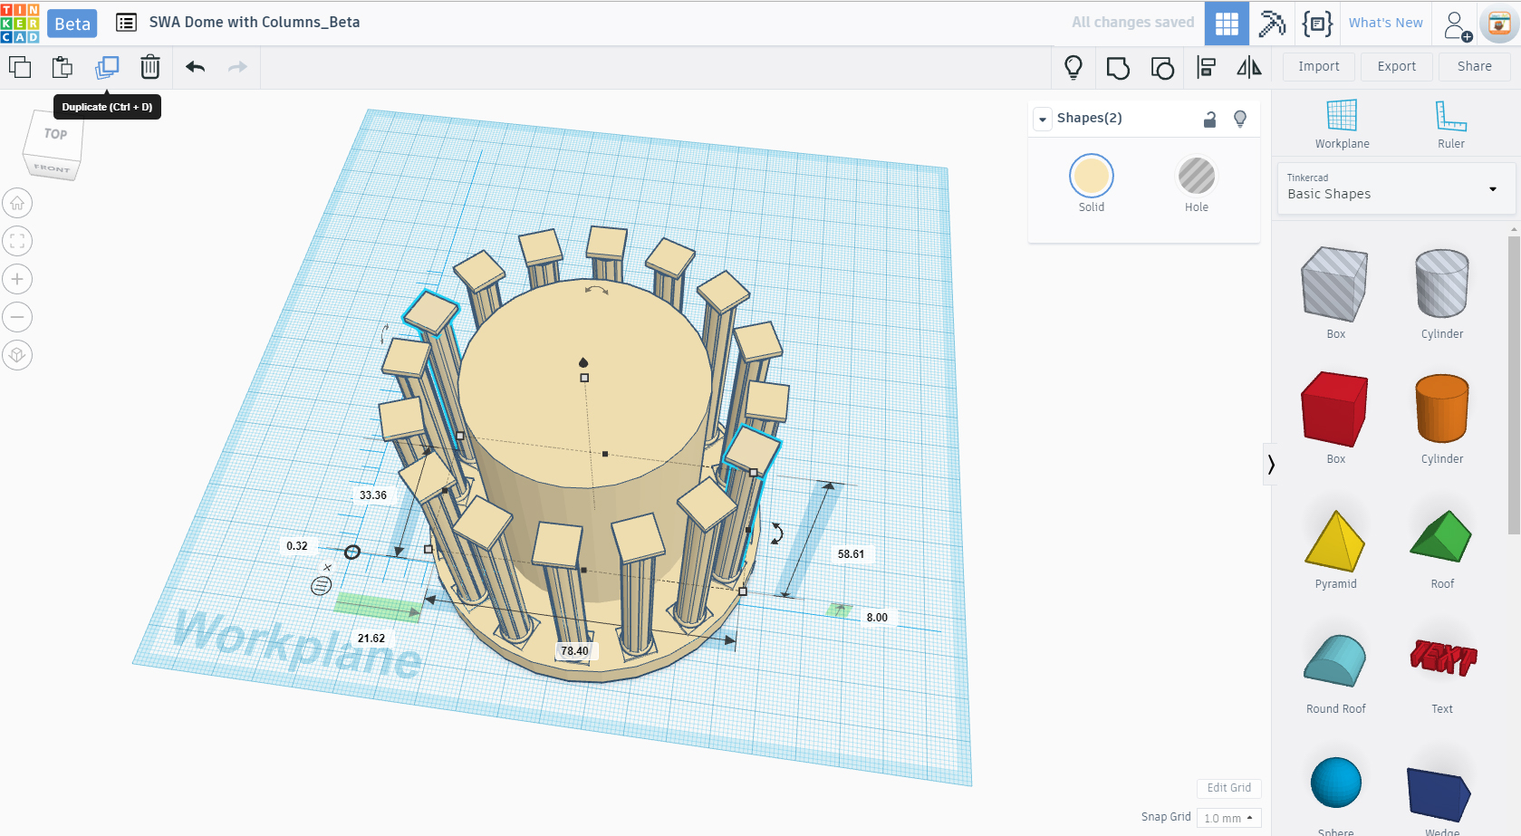Select the Workplane tool
The image size is (1521, 836).
point(1342,125)
